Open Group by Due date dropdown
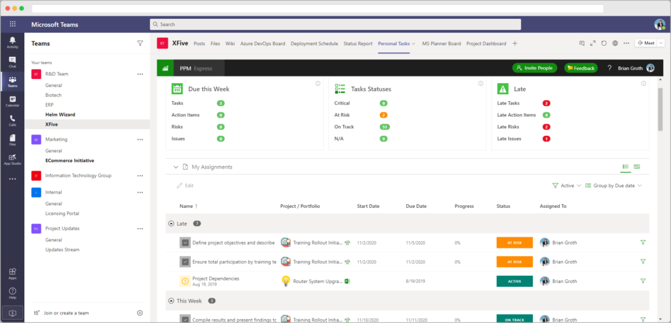671x323 pixels. pos(613,186)
